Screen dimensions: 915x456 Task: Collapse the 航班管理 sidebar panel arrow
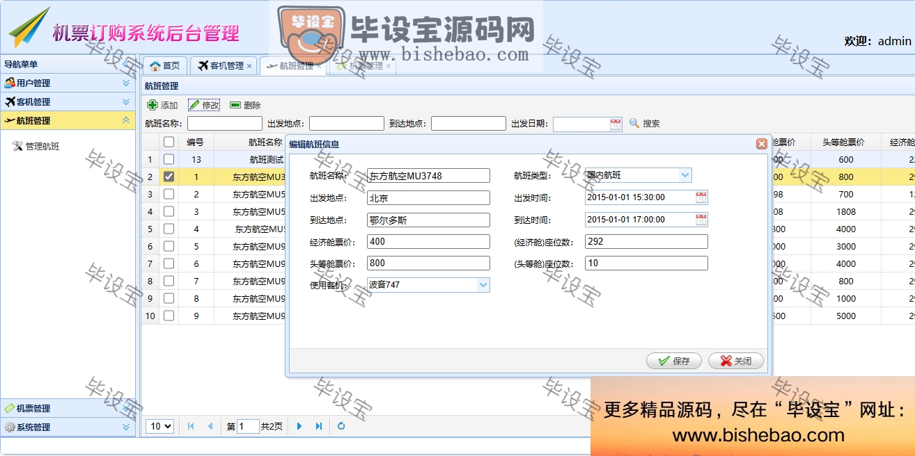tap(126, 120)
